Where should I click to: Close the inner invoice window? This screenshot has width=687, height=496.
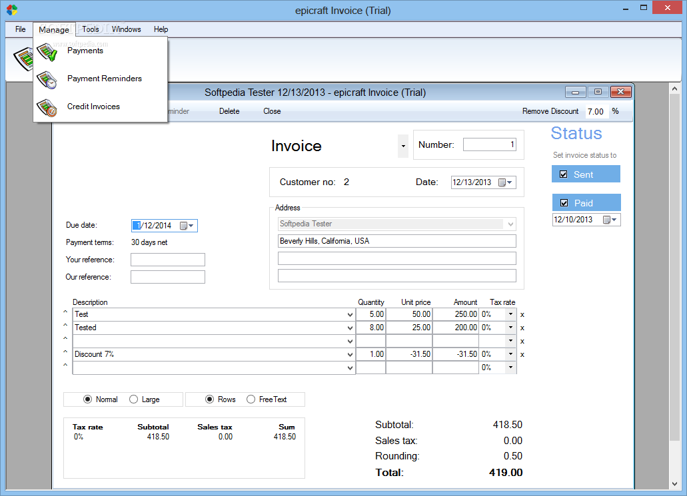click(x=621, y=92)
